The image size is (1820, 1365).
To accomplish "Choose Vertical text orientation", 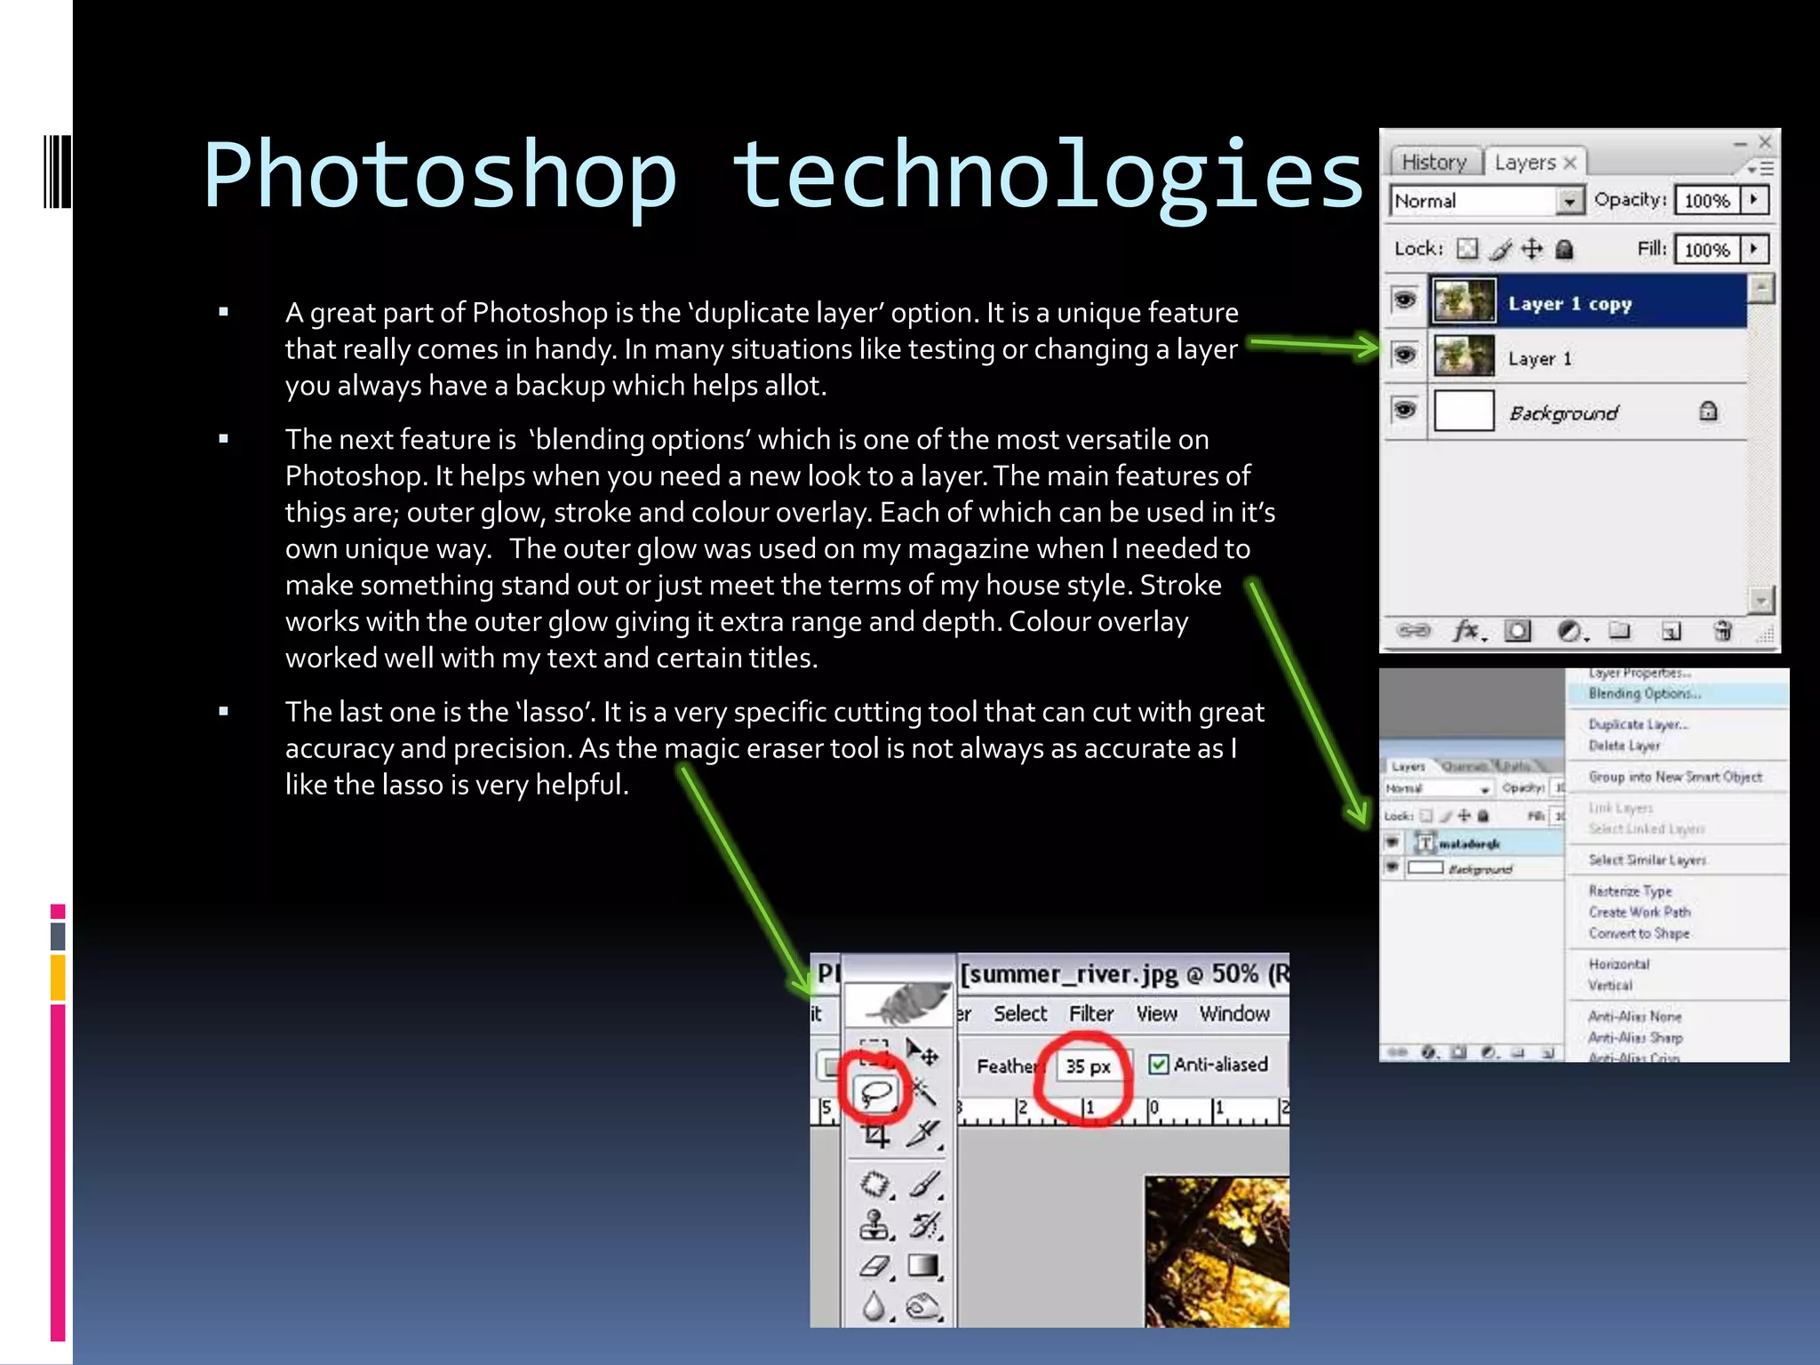I will [x=1610, y=986].
